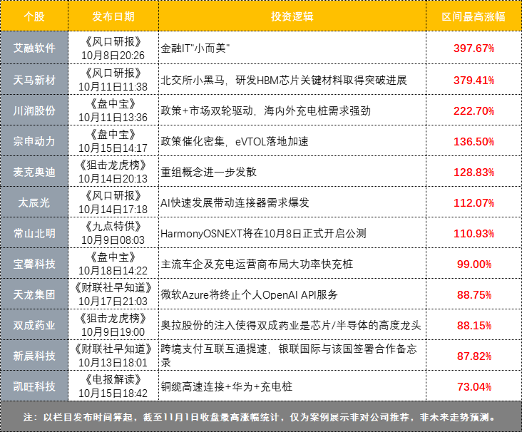Select stock name 太辰光

point(34,202)
